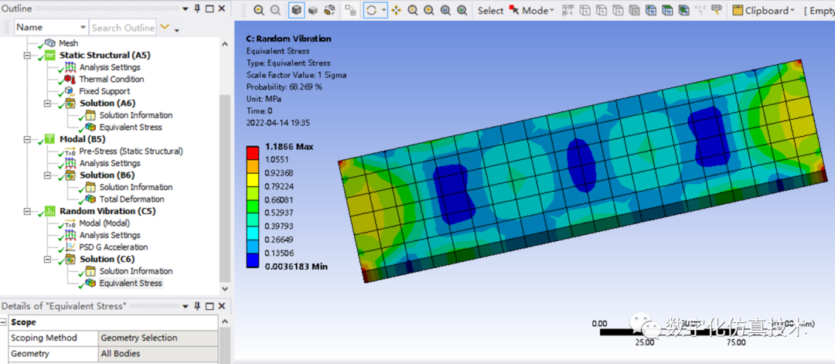Click the cube icon left of the small-squares icon

click(329, 10)
